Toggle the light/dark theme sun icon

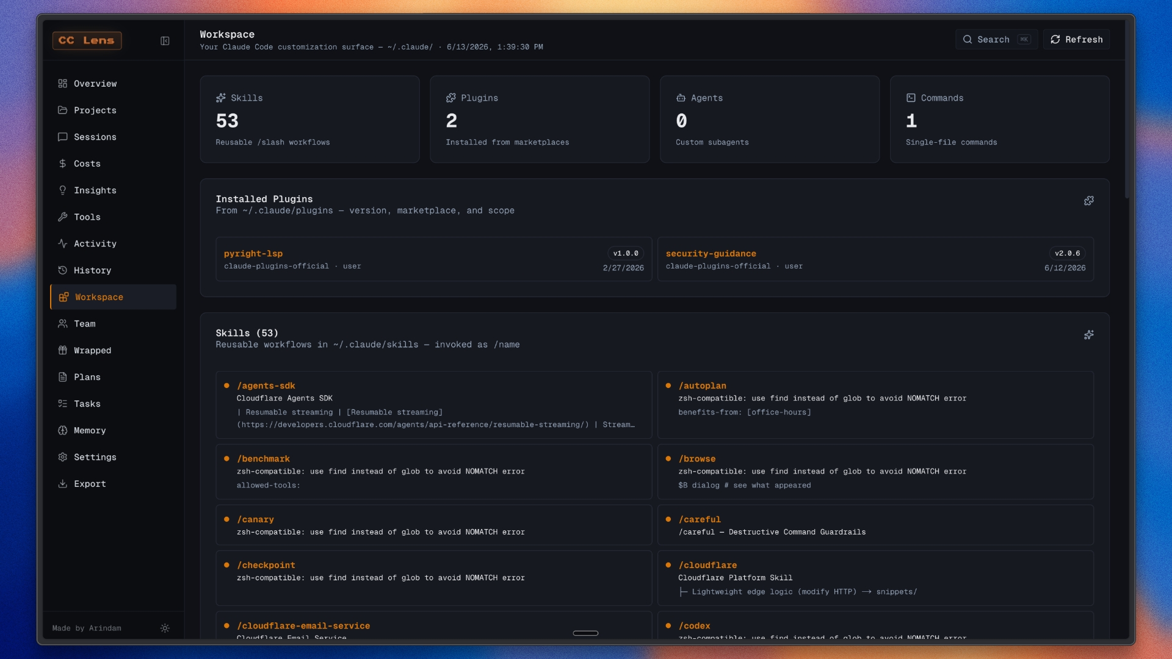[165, 628]
